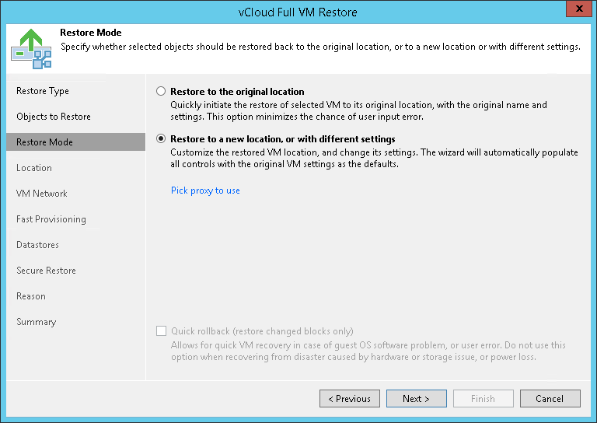Go to the Restore Type step

(x=43, y=91)
